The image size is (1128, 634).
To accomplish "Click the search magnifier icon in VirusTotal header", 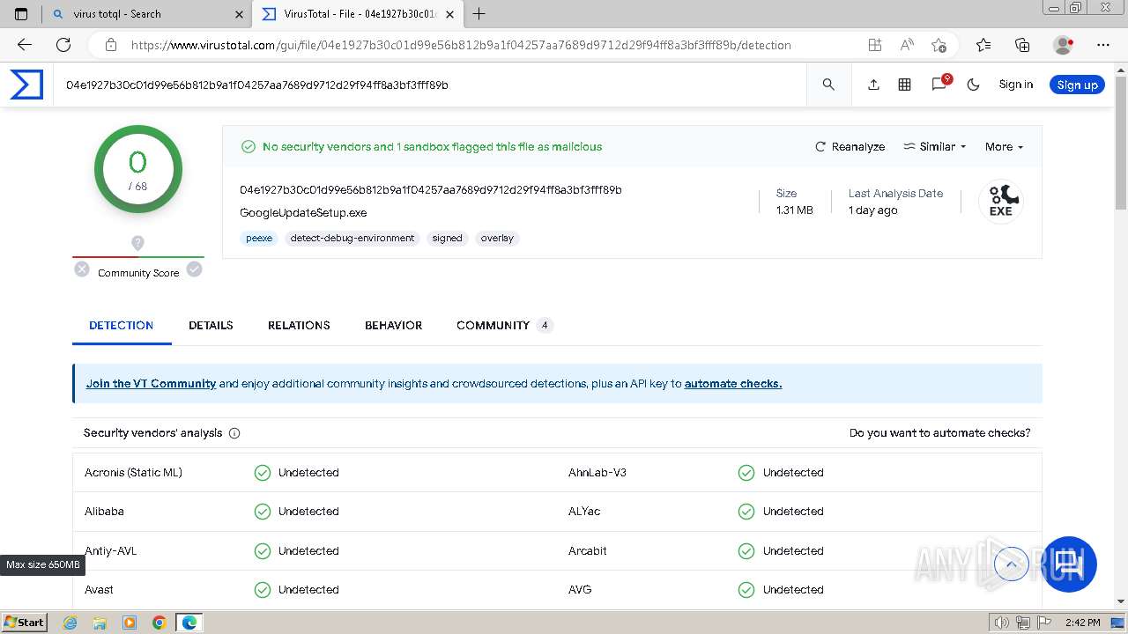I will [x=828, y=85].
